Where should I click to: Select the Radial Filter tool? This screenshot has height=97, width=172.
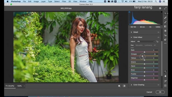[x=165, y=31]
